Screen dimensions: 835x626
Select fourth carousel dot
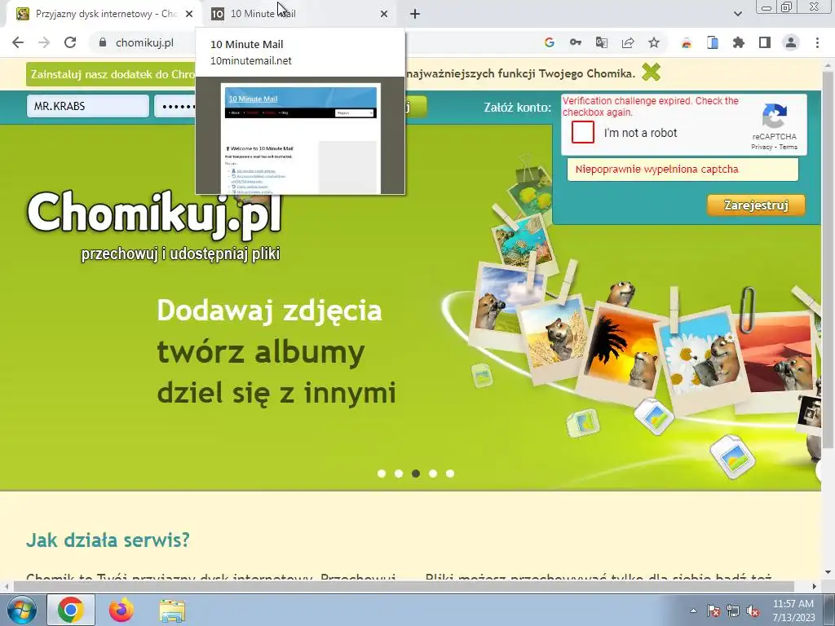click(433, 474)
